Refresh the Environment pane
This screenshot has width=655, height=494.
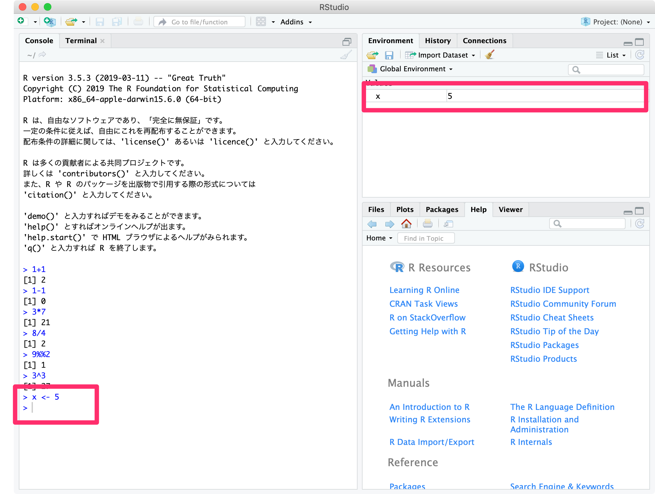click(x=640, y=55)
